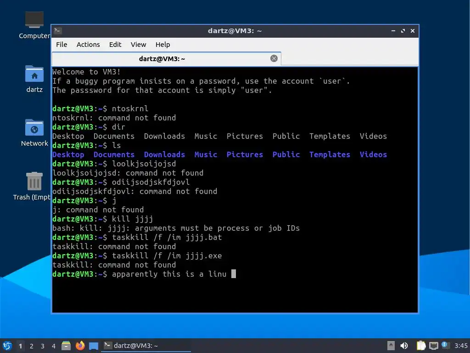470x353 pixels.
Task: Click the blue 'Templates' in ls output
Action: [330, 154]
